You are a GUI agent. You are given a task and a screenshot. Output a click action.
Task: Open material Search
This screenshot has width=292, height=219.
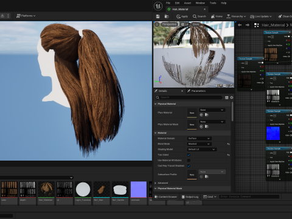[x=200, y=16]
